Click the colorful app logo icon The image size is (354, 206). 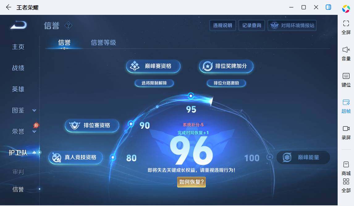coord(346,9)
